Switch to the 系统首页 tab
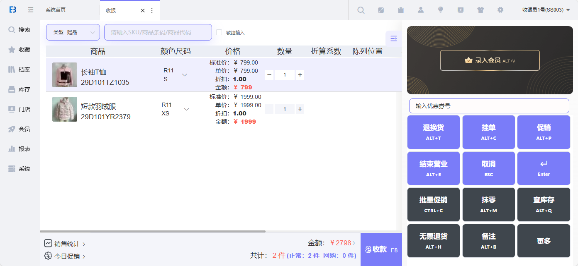The image size is (578, 266). point(56,10)
